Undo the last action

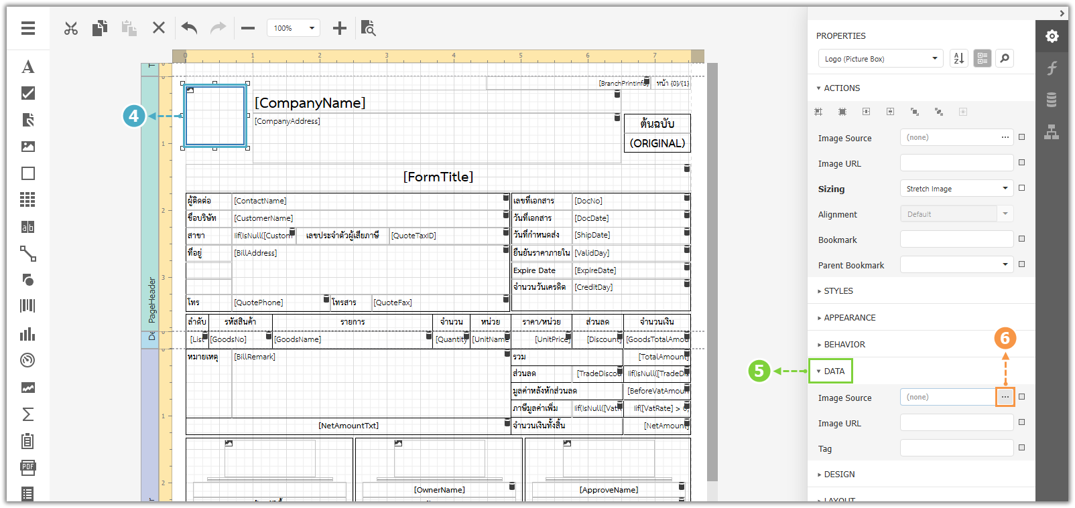(x=189, y=28)
